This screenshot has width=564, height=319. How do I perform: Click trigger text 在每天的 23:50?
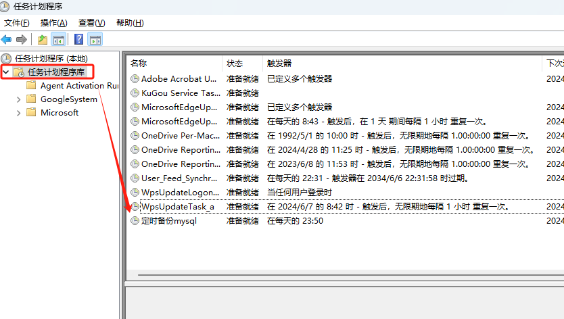pyautogui.click(x=295, y=221)
